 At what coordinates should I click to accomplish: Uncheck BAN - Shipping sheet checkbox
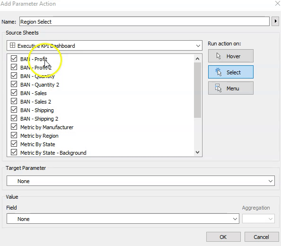[14, 110]
